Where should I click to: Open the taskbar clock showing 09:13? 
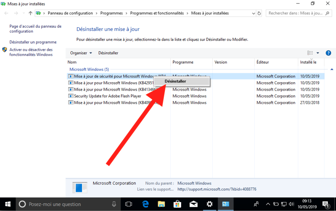307,204
